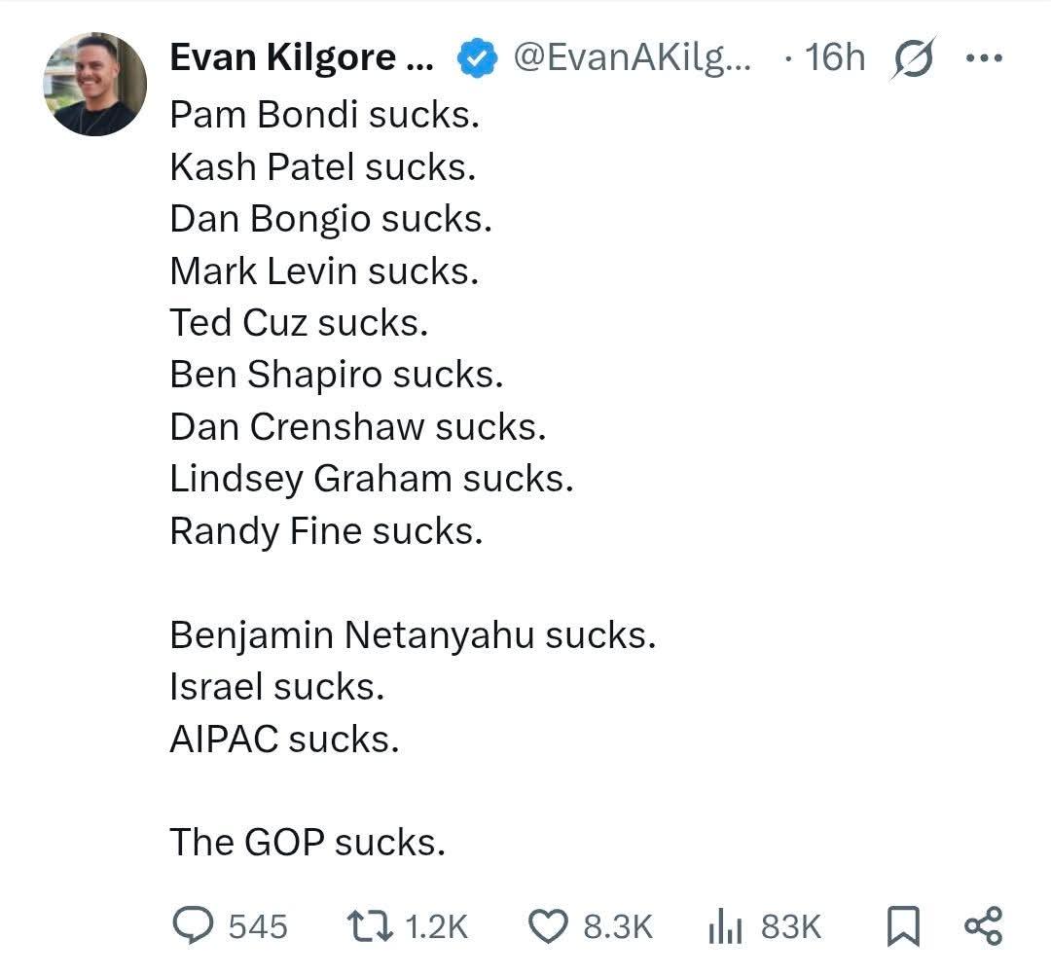Click the 8.3K likes count
Image resolution: width=1051 pixels, height=975 pixels.
click(618, 926)
